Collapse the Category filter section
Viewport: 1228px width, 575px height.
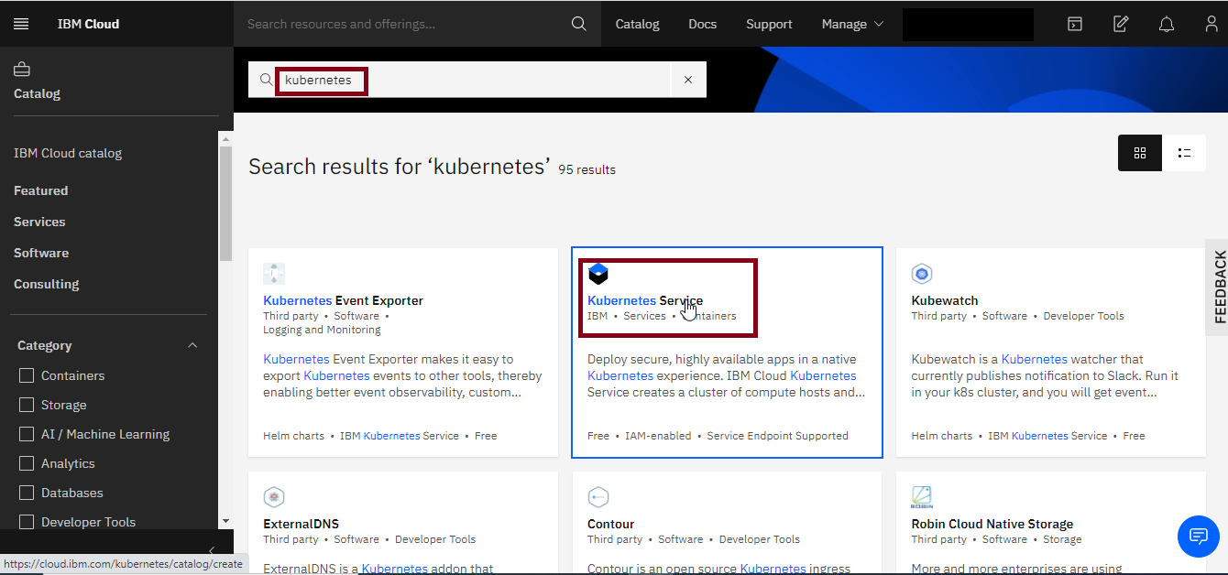point(192,345)
